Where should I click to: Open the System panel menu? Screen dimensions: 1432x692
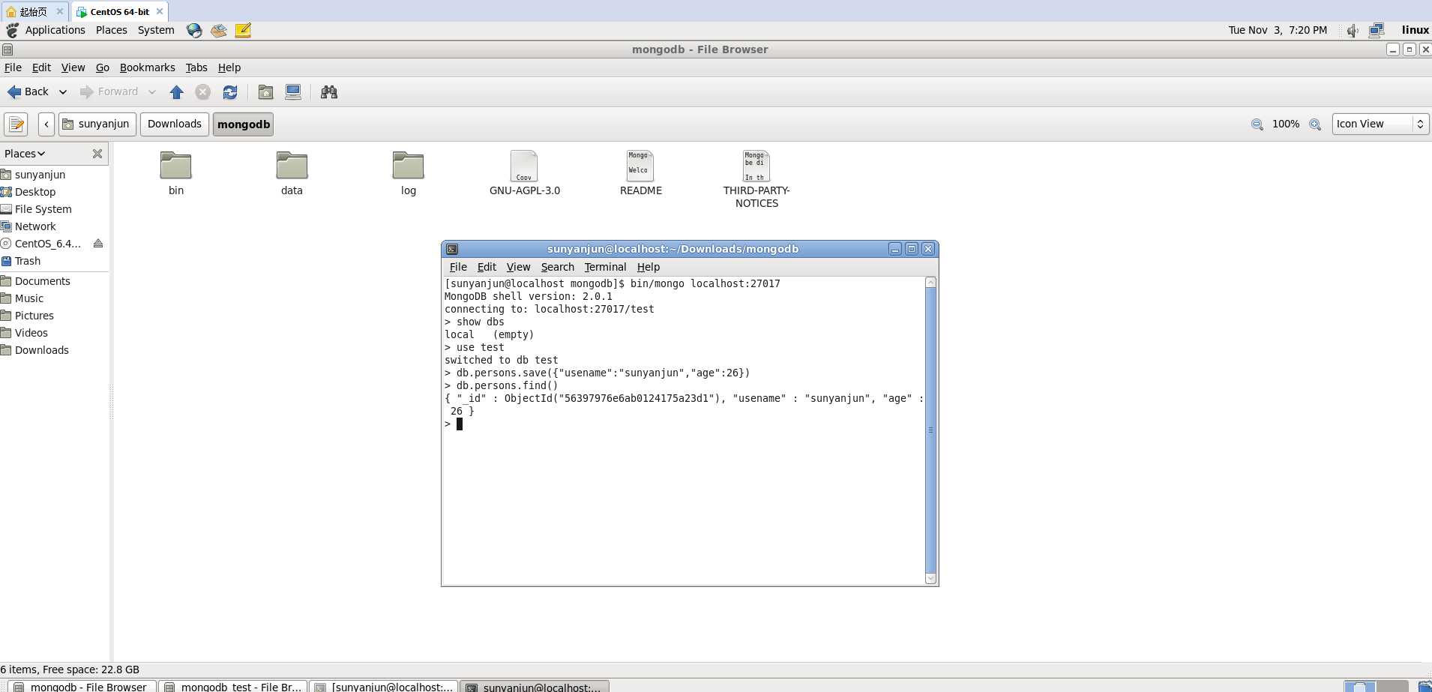[x=156, y=30]
